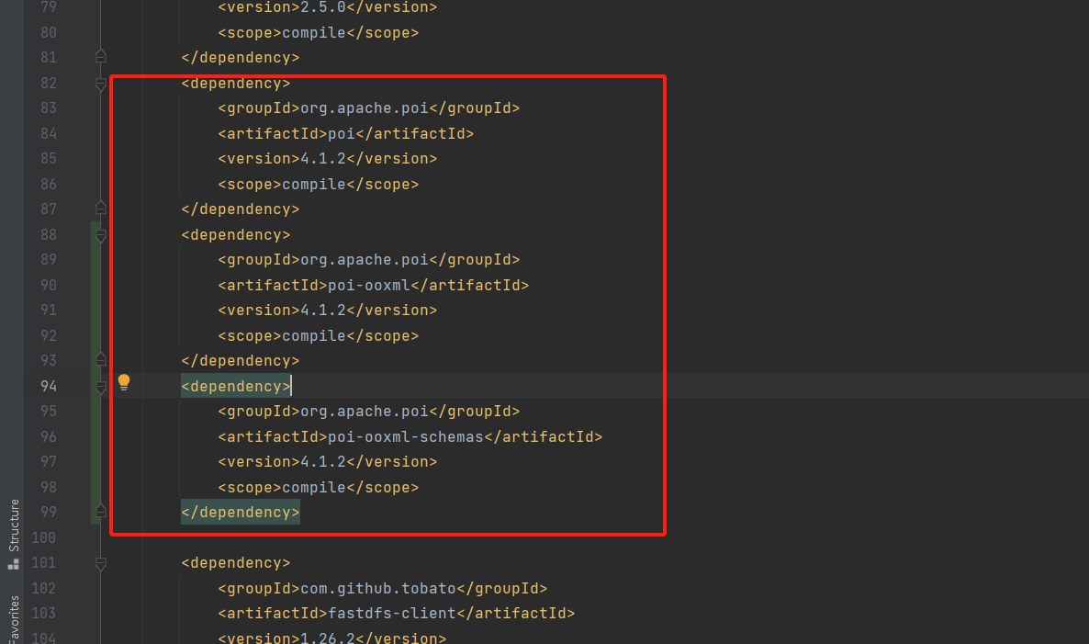Collapse the dependency block using chevron at line 88

tap(100, 235)
